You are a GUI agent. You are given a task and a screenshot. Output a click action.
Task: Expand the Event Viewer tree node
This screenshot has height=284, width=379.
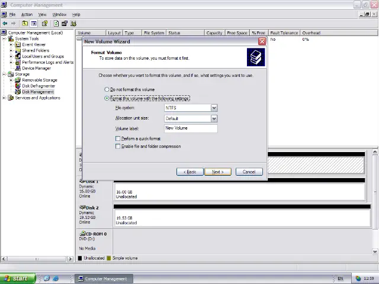coord(11,44)
